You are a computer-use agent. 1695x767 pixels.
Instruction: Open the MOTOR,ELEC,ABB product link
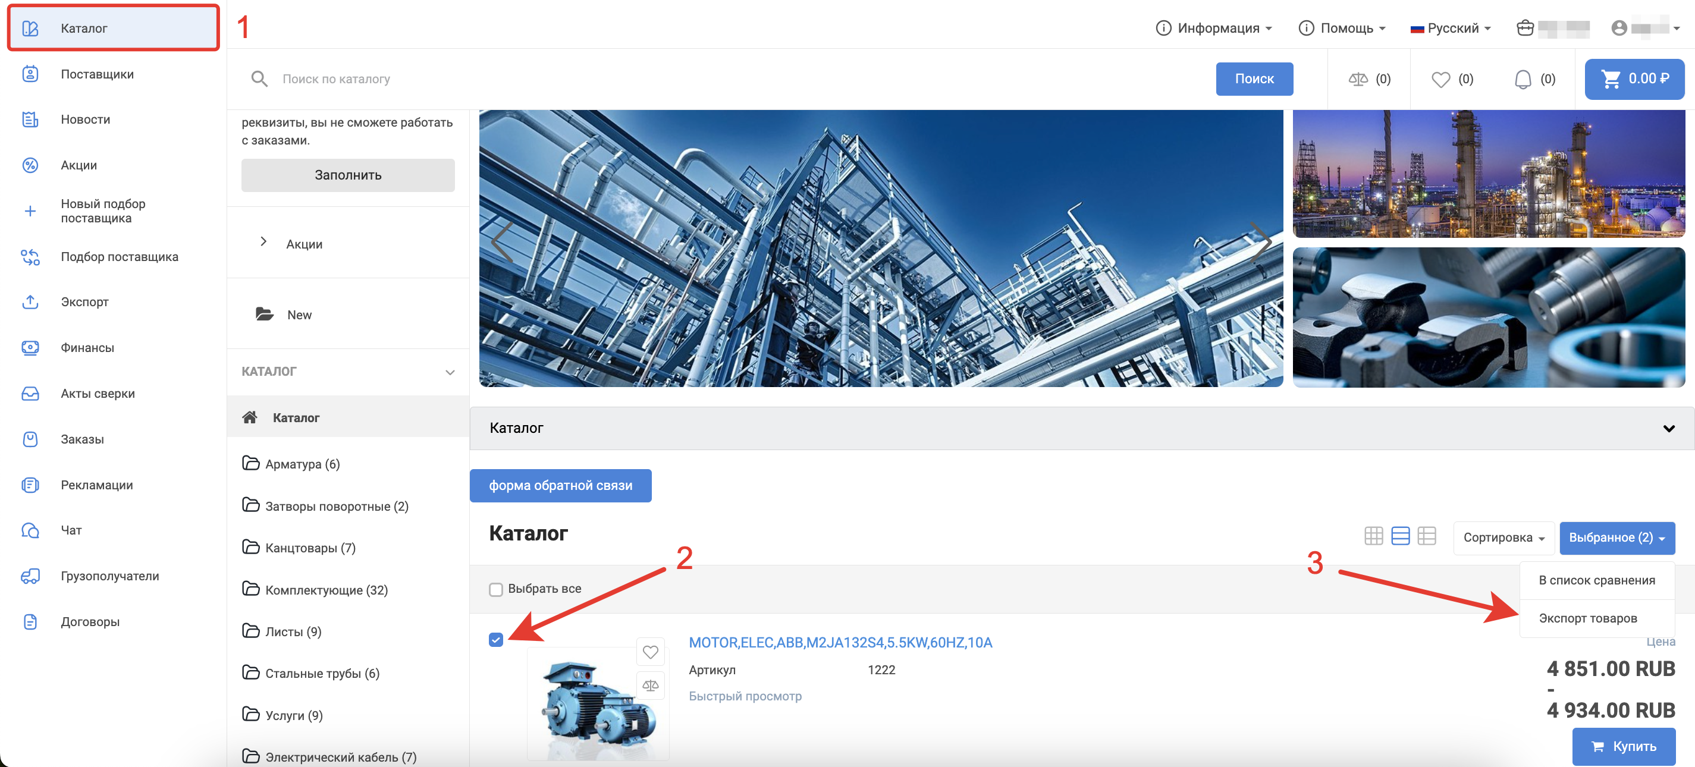point(840,643)
